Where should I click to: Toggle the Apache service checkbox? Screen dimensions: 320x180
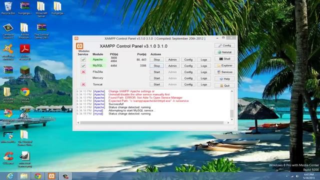point(83,59)
